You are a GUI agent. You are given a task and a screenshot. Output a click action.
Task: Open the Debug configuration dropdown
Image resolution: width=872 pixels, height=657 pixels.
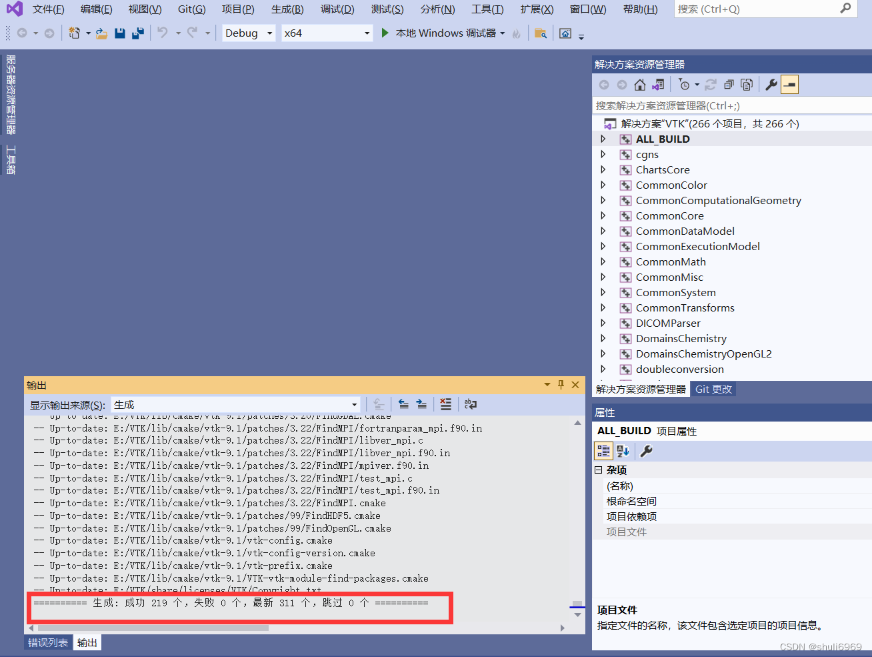pyautogui.click(x=270, y=33)
